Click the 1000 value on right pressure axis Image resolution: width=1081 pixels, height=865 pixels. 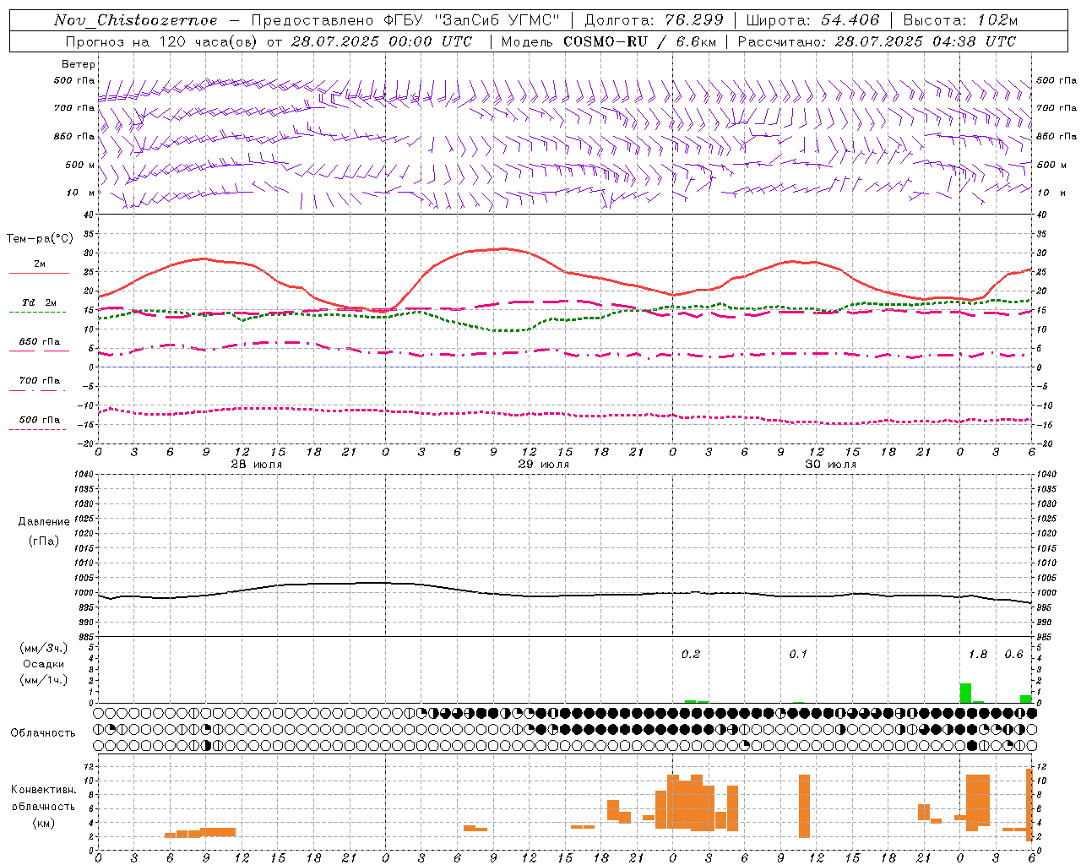coord(1046,593)
